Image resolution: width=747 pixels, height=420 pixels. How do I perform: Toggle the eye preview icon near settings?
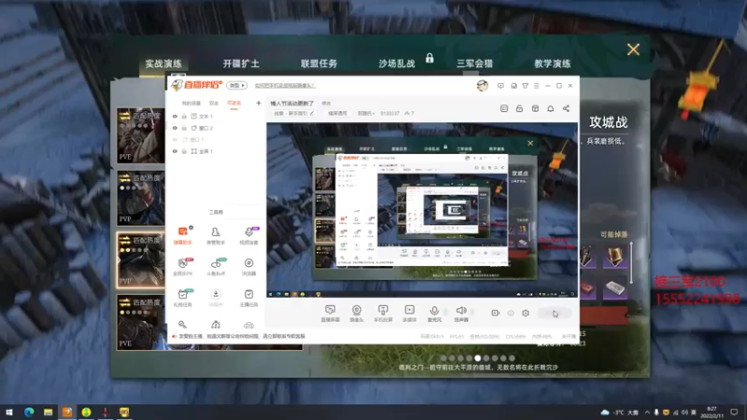[x=510, y=313]
